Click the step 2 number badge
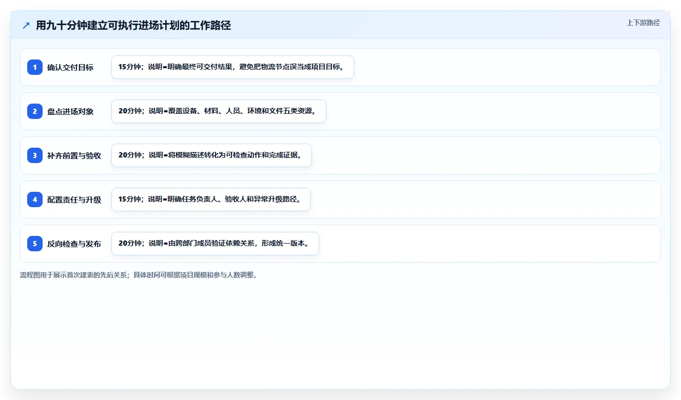Image resolution: width=681 pixels, height=400 pixels. point(35,111)
